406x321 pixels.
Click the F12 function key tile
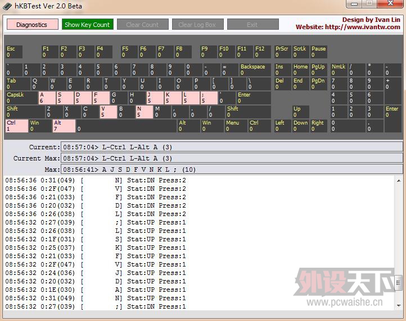pyautogui.click(x=262, y=52)
